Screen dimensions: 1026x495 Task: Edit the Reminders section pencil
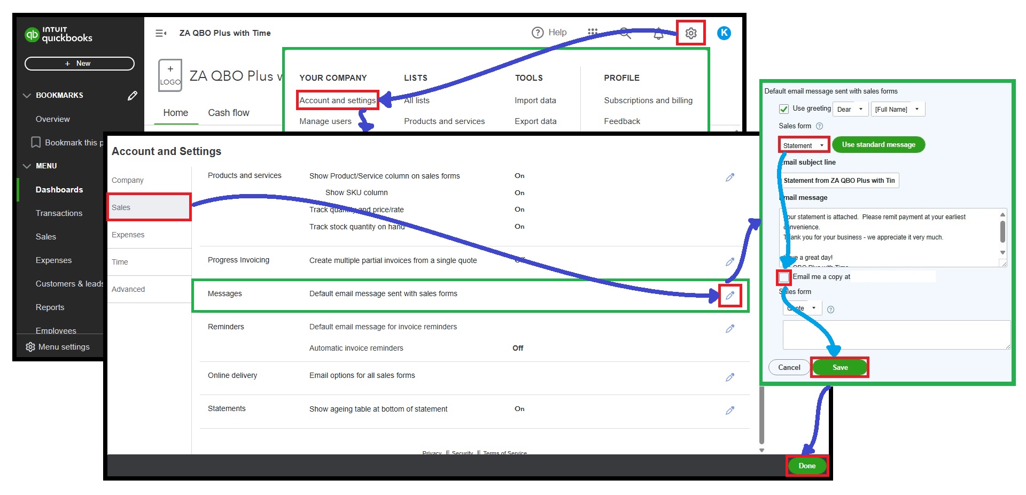730,328
